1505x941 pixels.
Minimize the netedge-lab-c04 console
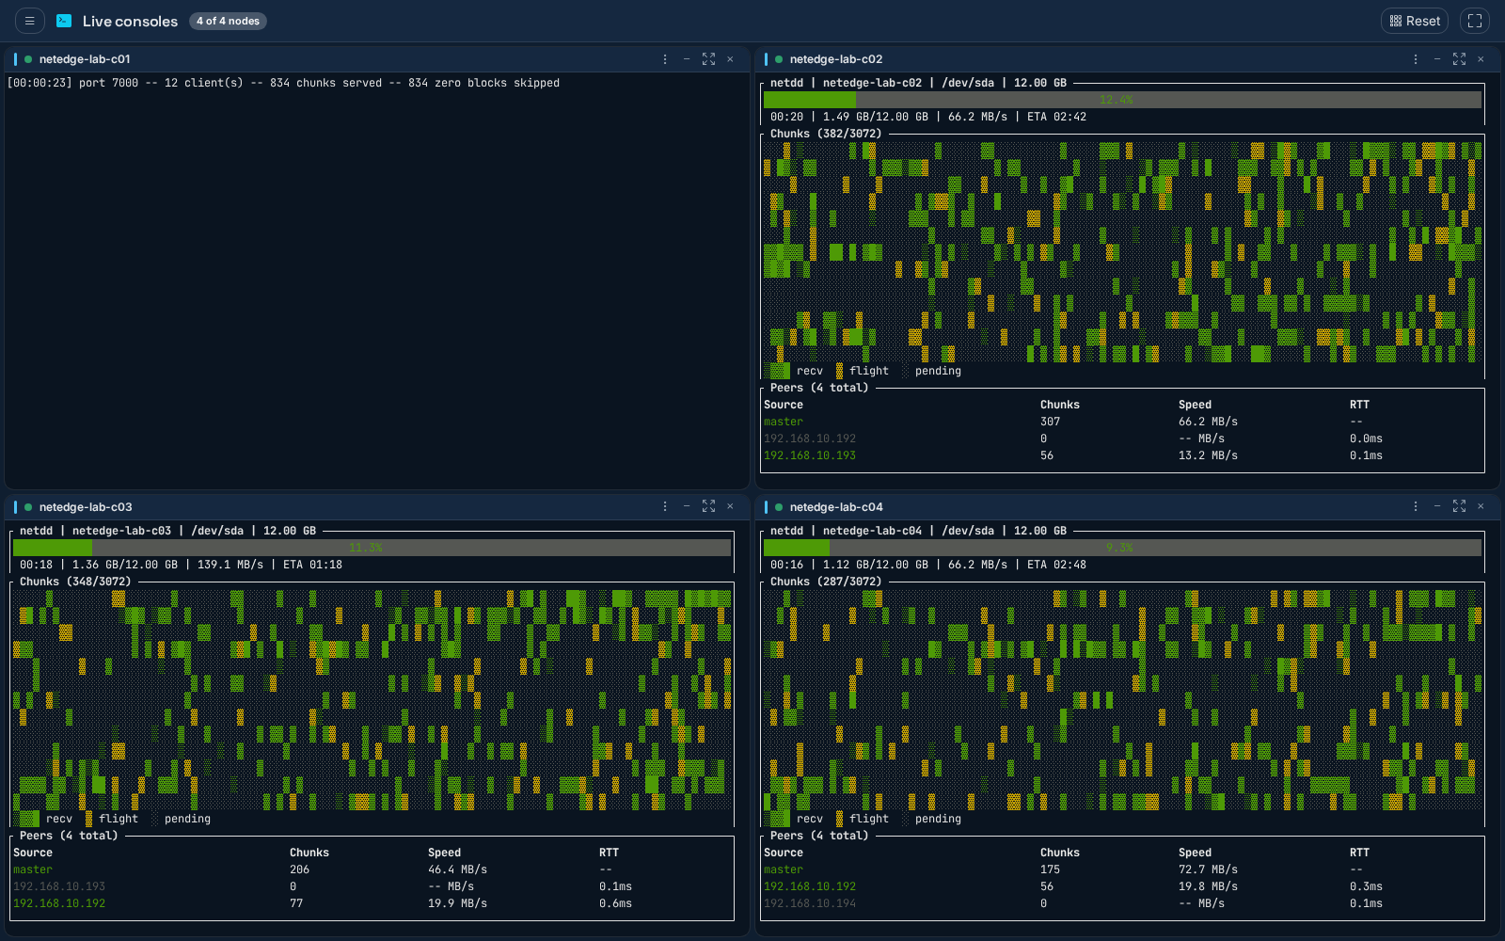click(x=1437, y=507)
